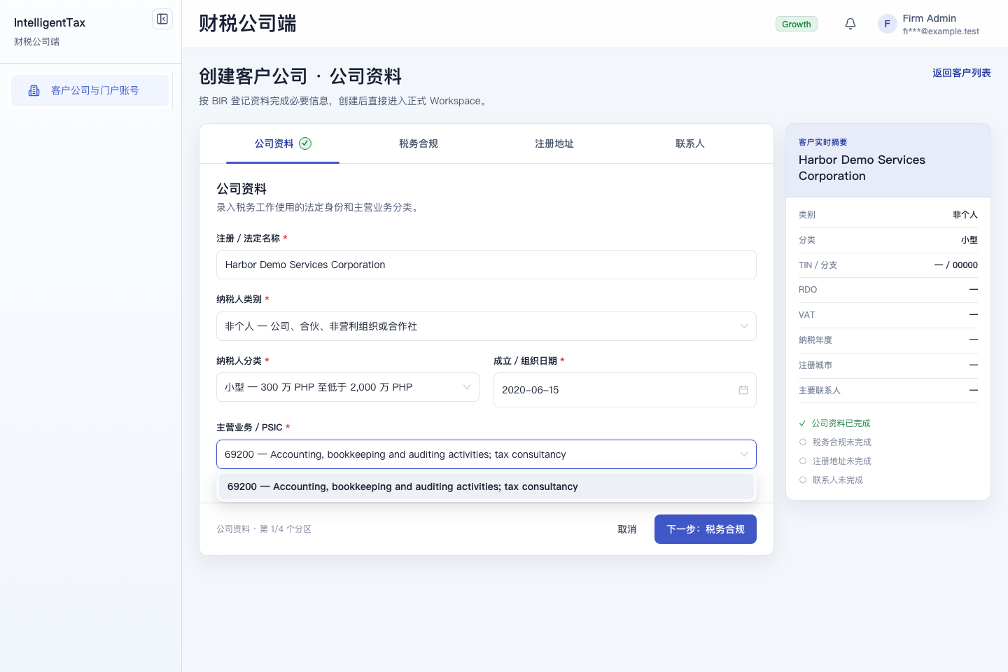Switch to the 注册地址 tab
This screenshot has width=1008, height=672.
[x=554, y=143]
